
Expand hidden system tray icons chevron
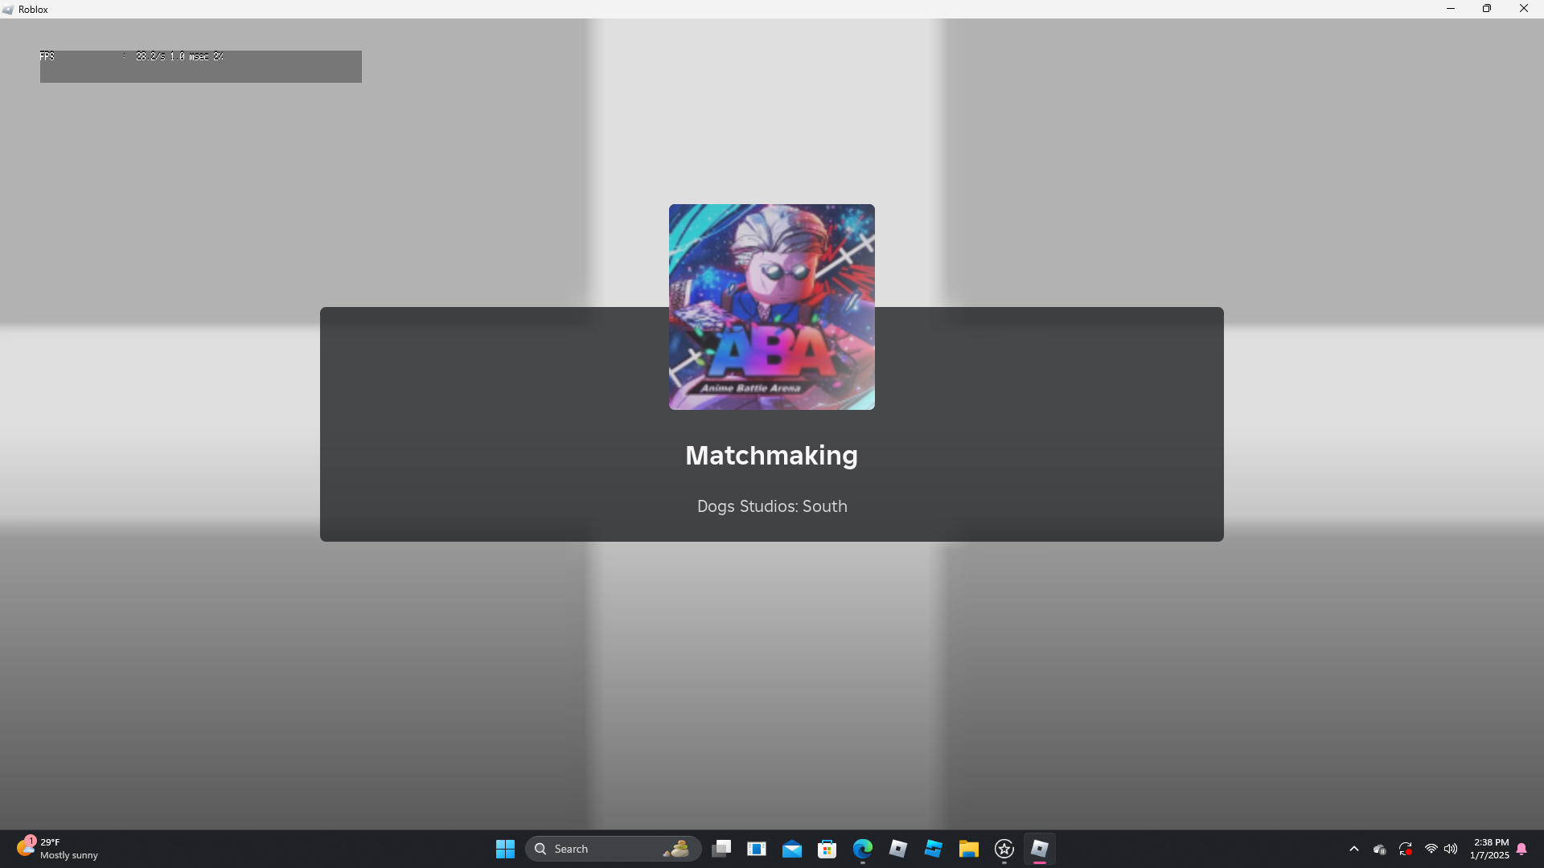tap(1354, 849)
